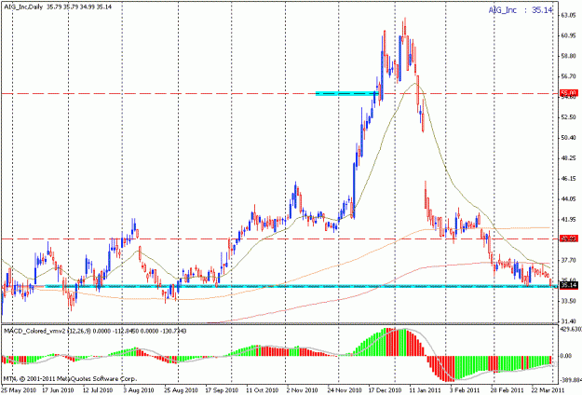Click the black 35.14 current price tag
The image size is (582, 395).
569,285
